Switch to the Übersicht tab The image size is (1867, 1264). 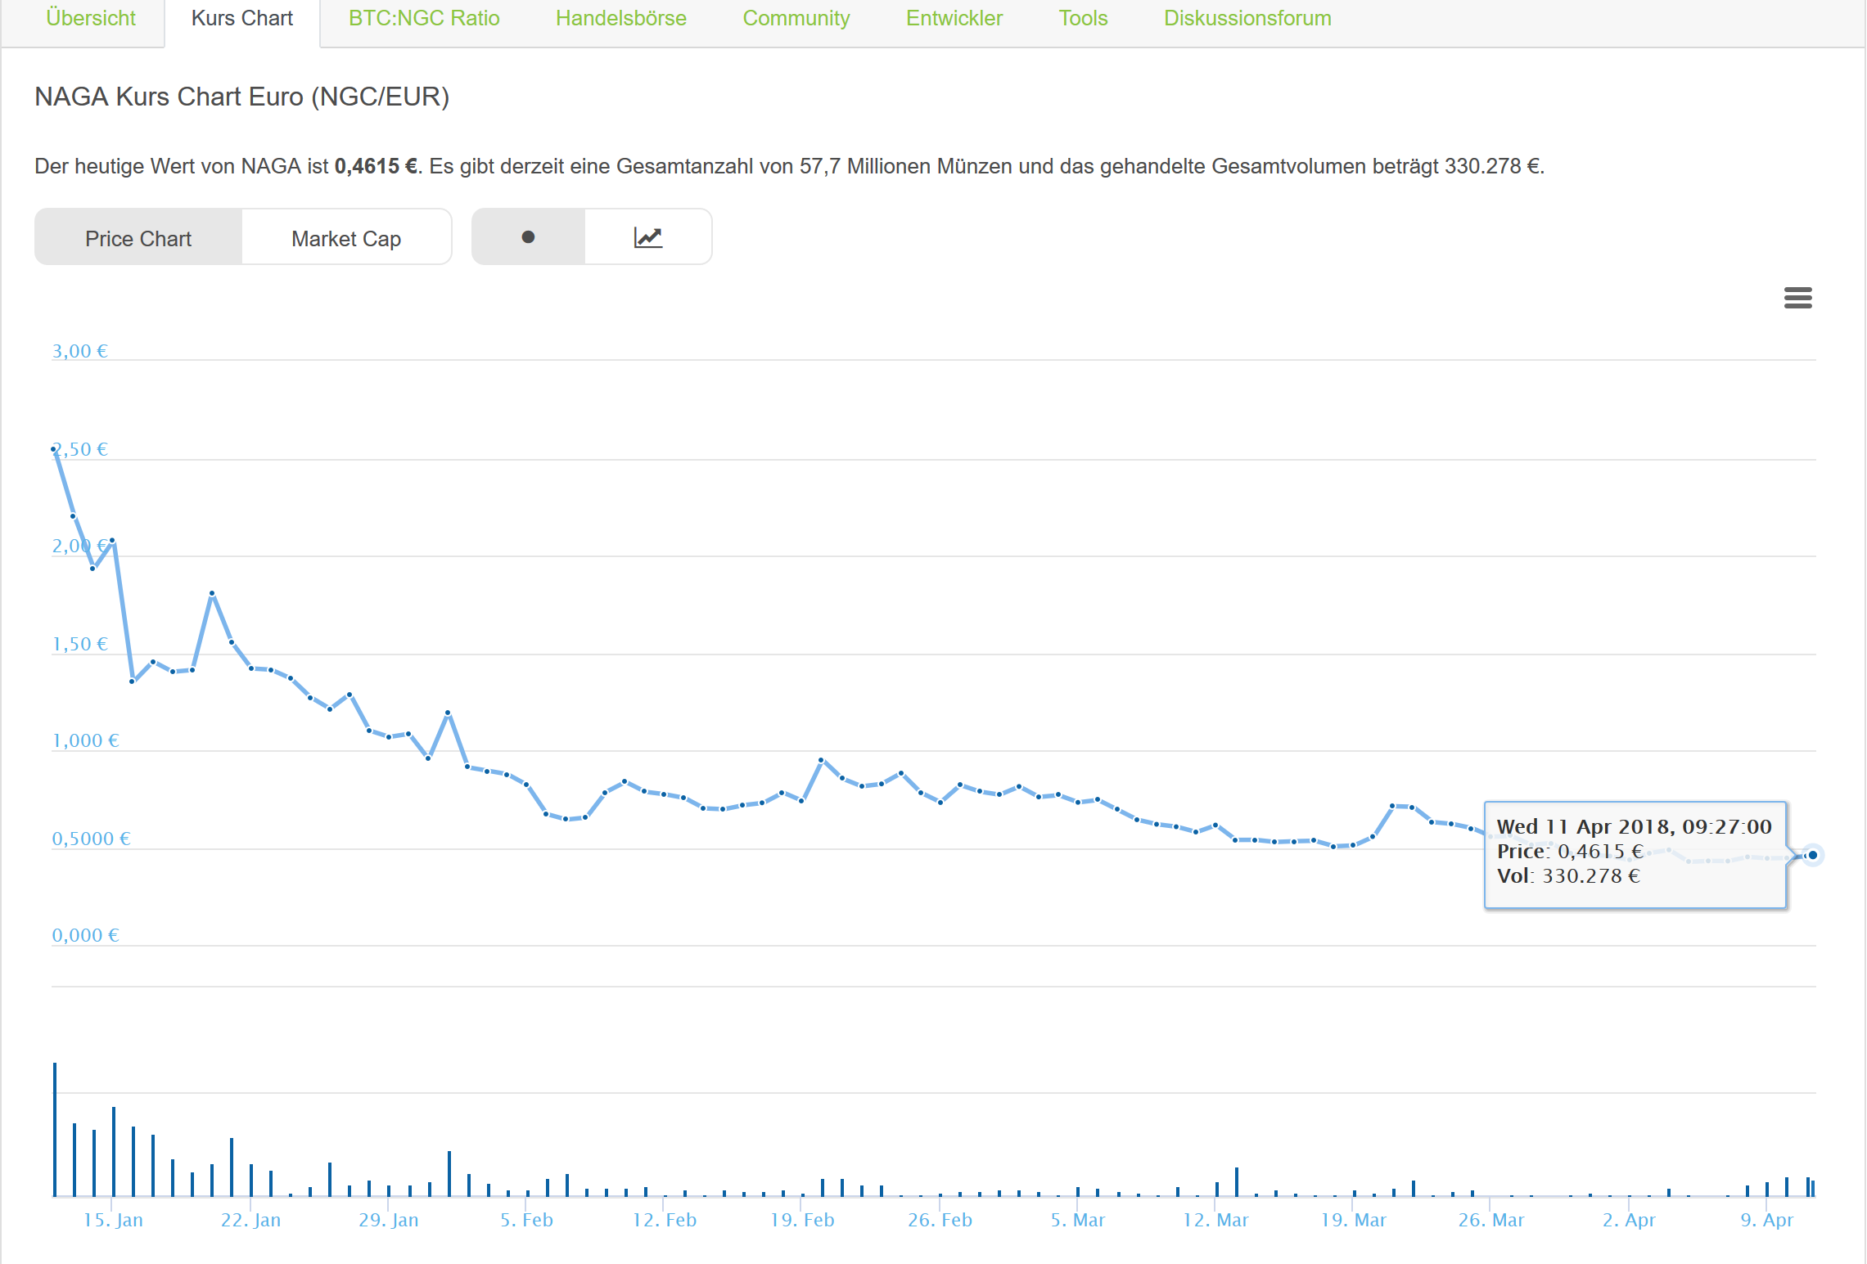[x=91, y=18]
